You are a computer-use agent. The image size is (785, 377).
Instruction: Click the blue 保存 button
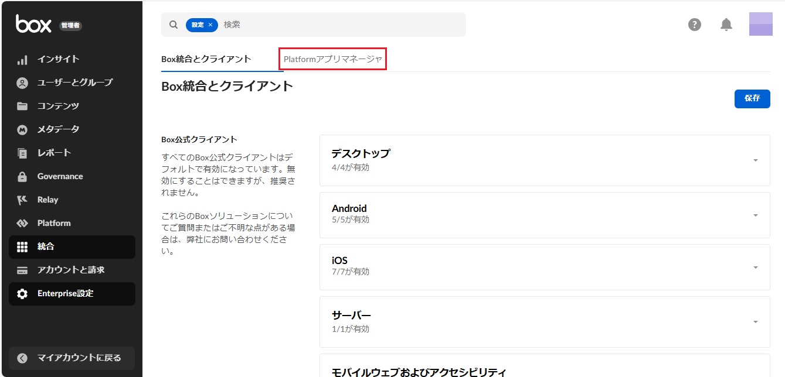(x=752, y=98)
